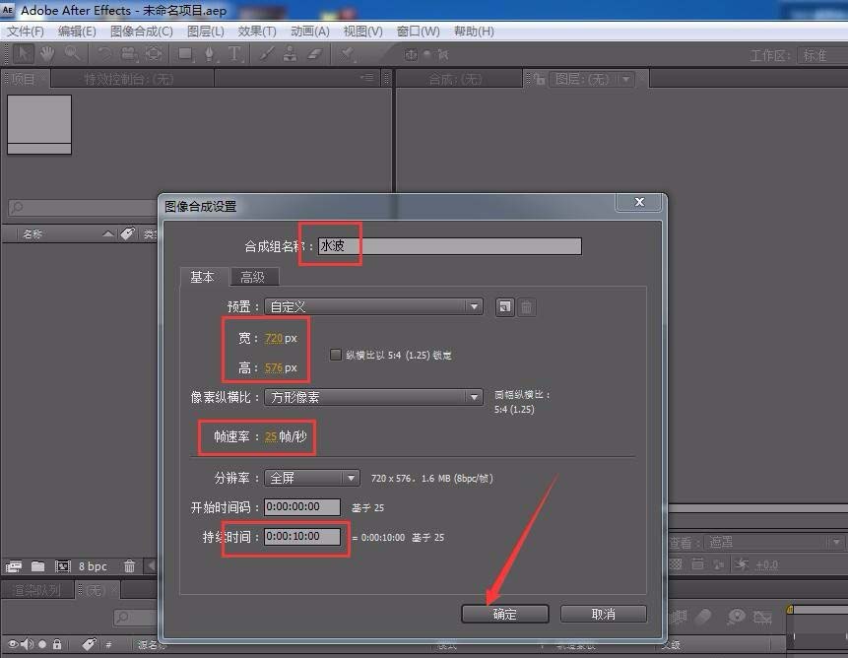Click the 确定 button
848x658 pixels.
pos(504,614)
